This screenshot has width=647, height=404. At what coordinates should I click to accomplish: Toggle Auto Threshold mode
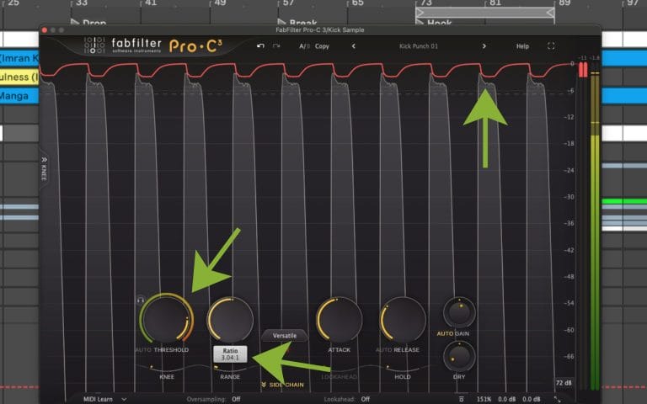143,349
